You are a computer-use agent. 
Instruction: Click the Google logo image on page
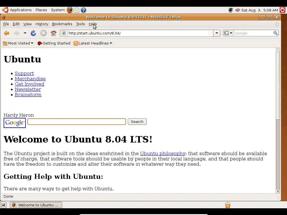(15, 123)
